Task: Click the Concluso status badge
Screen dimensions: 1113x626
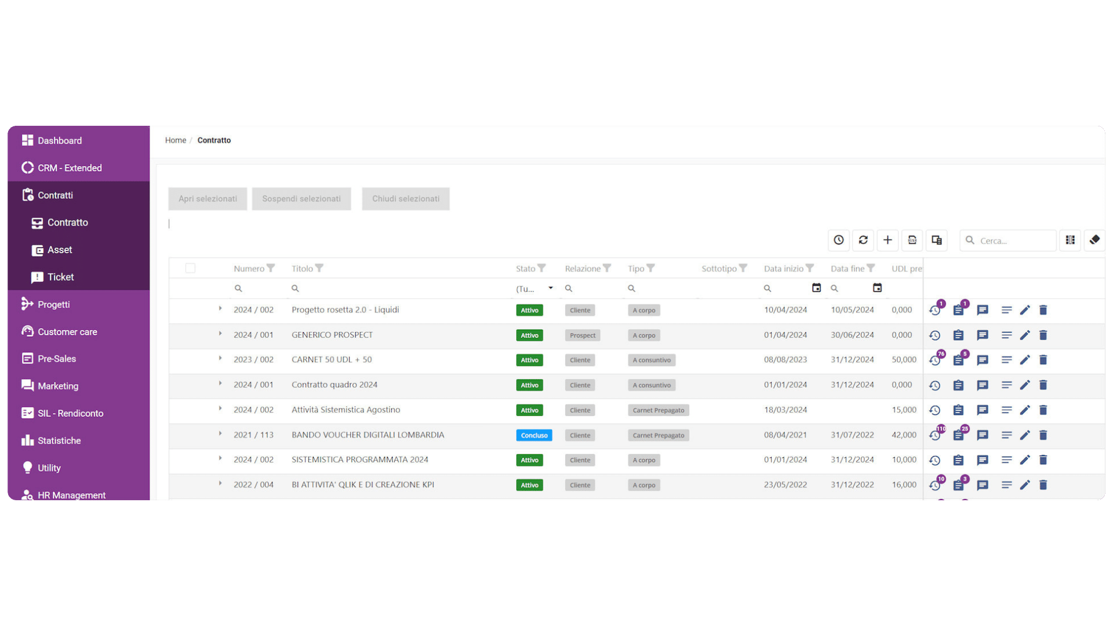Action: coord(534,435)
